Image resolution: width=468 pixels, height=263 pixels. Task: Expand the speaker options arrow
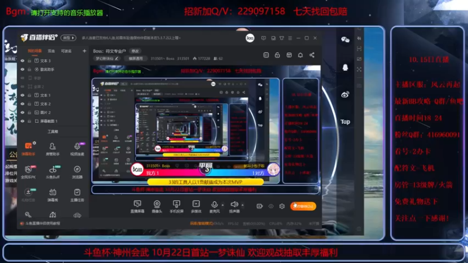[x=242, y=205]
